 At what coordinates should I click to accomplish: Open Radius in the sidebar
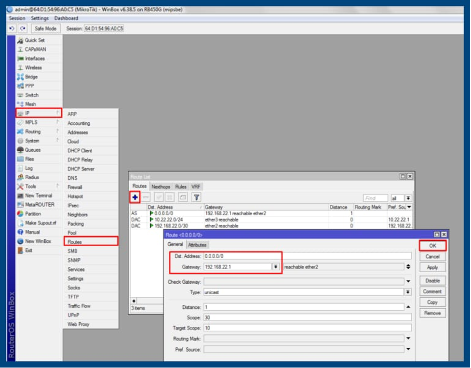39,177
